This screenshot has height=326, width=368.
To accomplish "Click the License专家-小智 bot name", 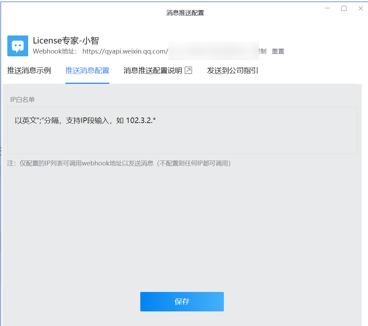I will (66, 40).
